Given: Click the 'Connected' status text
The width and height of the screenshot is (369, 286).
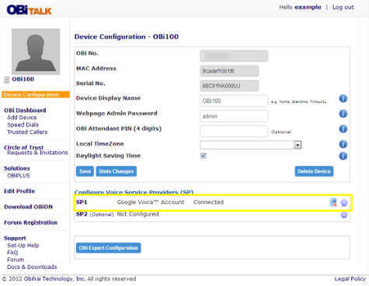Looking at the screenshot, I should pyautogui.click(x=208, y=202).
